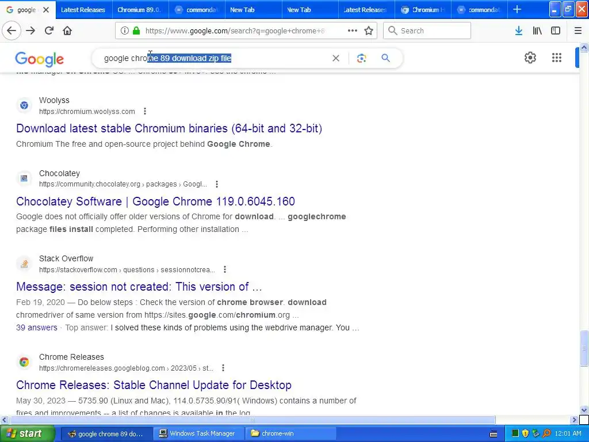589x442 pixels.
Task: Click the Chrome Releases site favicon
Action: (x=24, y=362)
